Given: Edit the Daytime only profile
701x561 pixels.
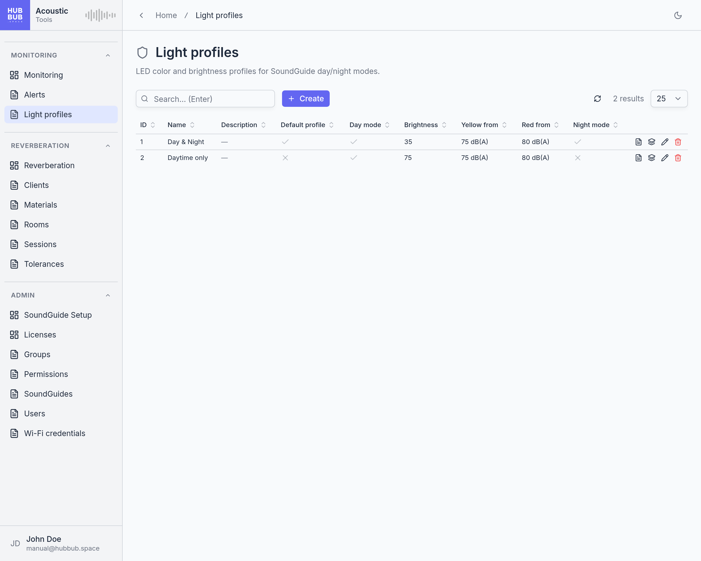Looking at the screenshot, I should coord(665,158).
